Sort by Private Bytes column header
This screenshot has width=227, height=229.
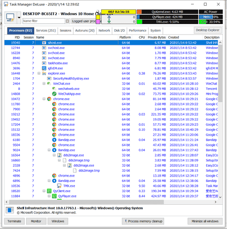click(x=157, y=37)
